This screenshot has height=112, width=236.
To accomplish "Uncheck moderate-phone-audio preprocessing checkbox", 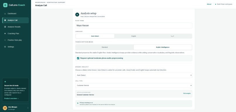I will click(78, 58).
